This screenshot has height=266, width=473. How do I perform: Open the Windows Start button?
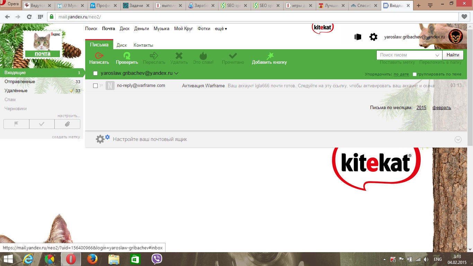(x=8, y=259)
